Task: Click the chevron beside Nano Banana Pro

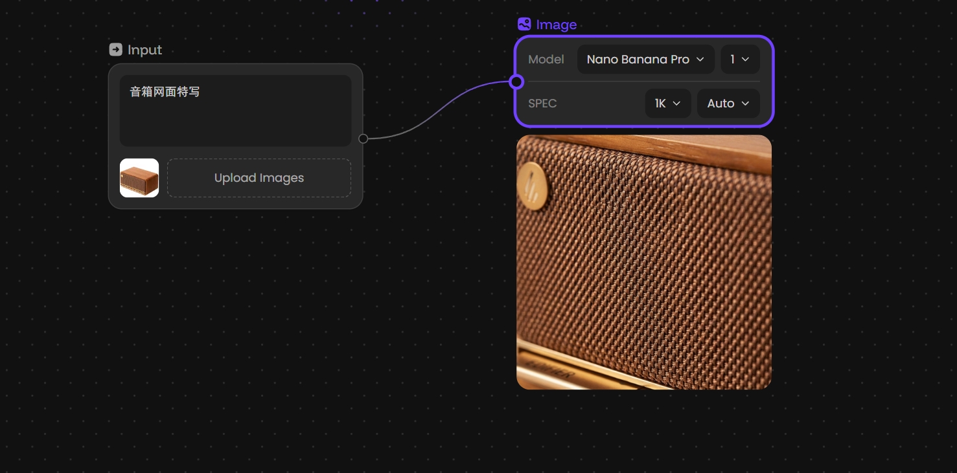Action: coord(700,60)
